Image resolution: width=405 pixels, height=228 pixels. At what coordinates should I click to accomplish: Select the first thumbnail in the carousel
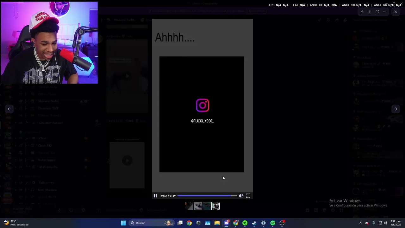pyautogui.click(x=189, y=206)
